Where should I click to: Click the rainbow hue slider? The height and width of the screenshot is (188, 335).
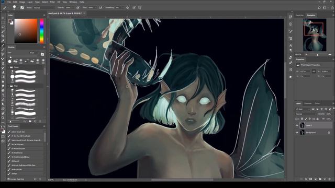point(42,31)
